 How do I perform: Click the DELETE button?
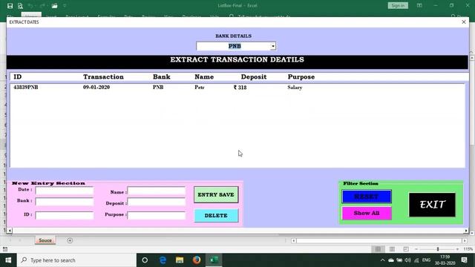coord(216,216)
